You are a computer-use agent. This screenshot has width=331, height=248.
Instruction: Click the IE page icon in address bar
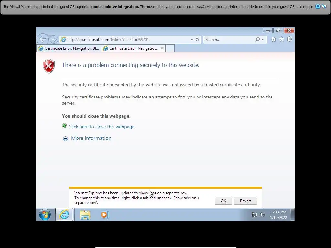[x=63, y=39]
